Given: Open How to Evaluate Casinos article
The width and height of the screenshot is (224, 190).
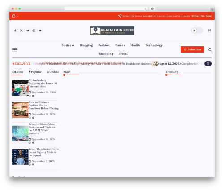Looking at the screenshot, I should (43, 105).
